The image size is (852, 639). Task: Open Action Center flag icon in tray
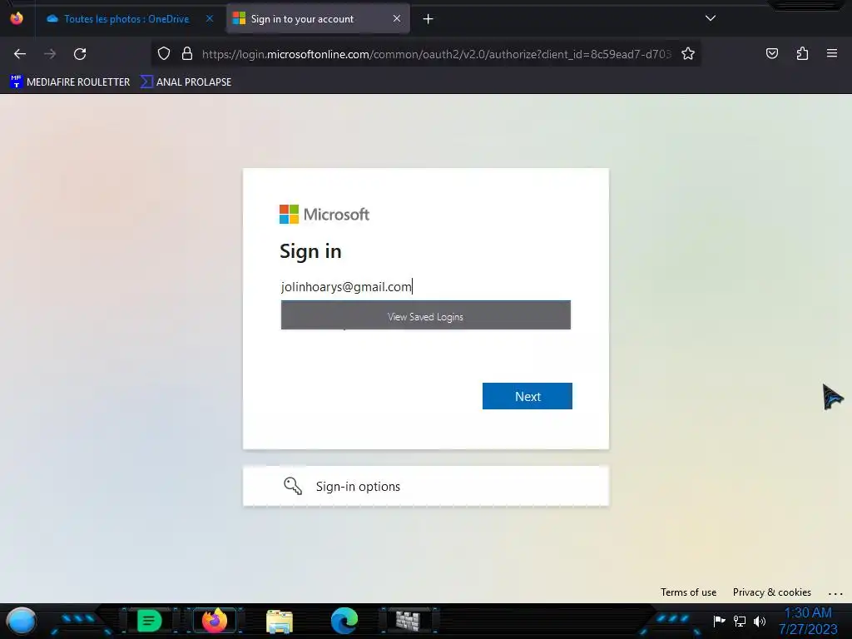[x=719, y=621]
